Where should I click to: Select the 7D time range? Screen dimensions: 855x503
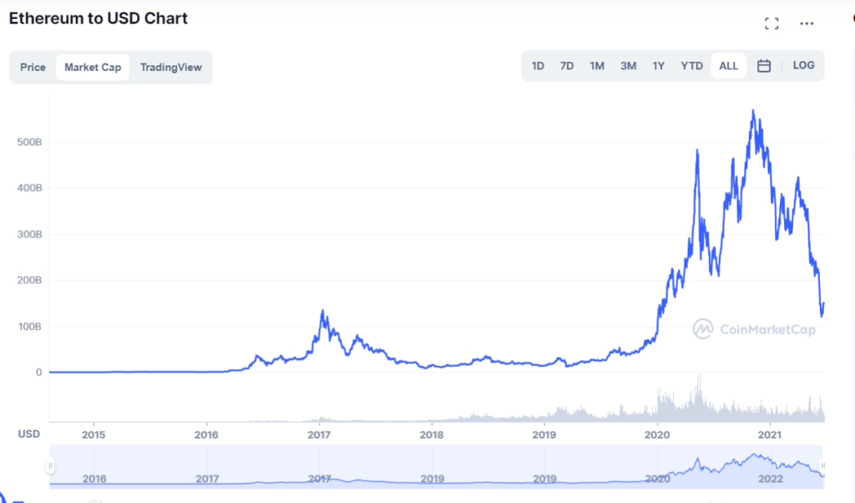[567, 64]
